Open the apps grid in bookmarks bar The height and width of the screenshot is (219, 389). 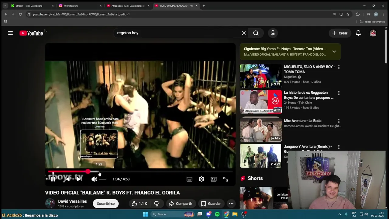click(x=5, y=22)
